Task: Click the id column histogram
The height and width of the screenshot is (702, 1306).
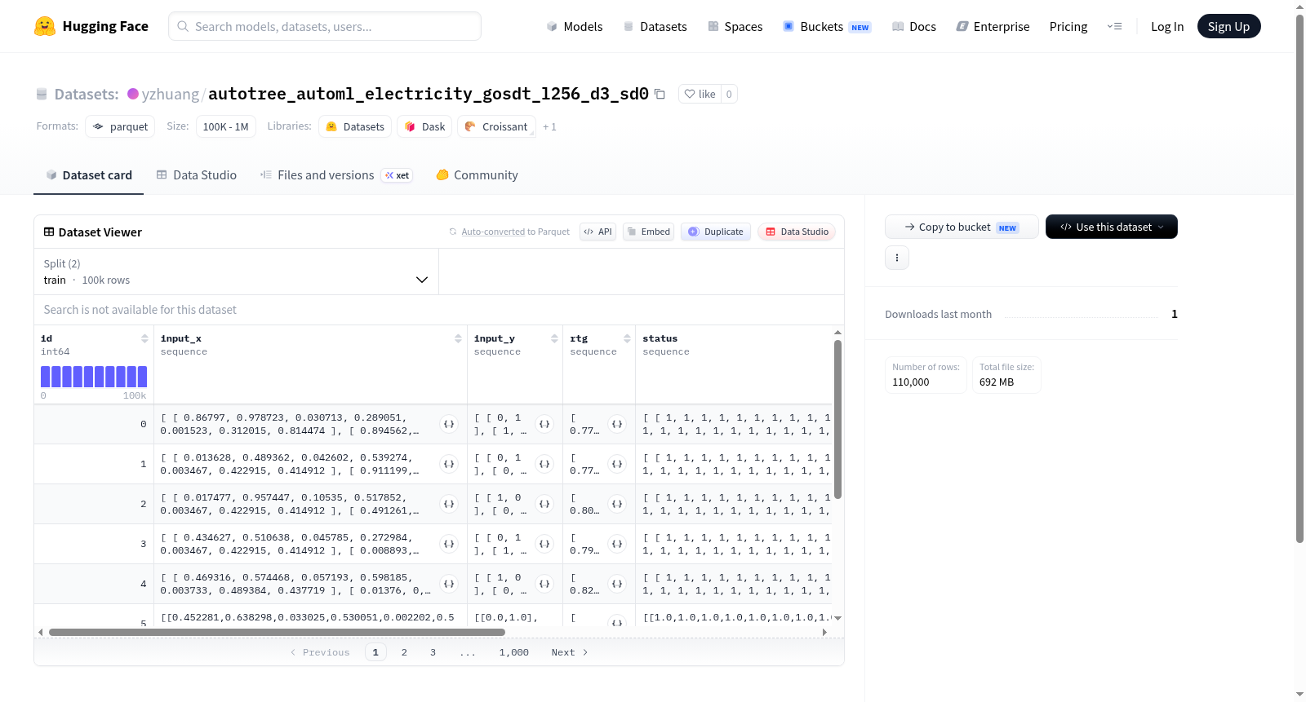Action: (94, 377)
